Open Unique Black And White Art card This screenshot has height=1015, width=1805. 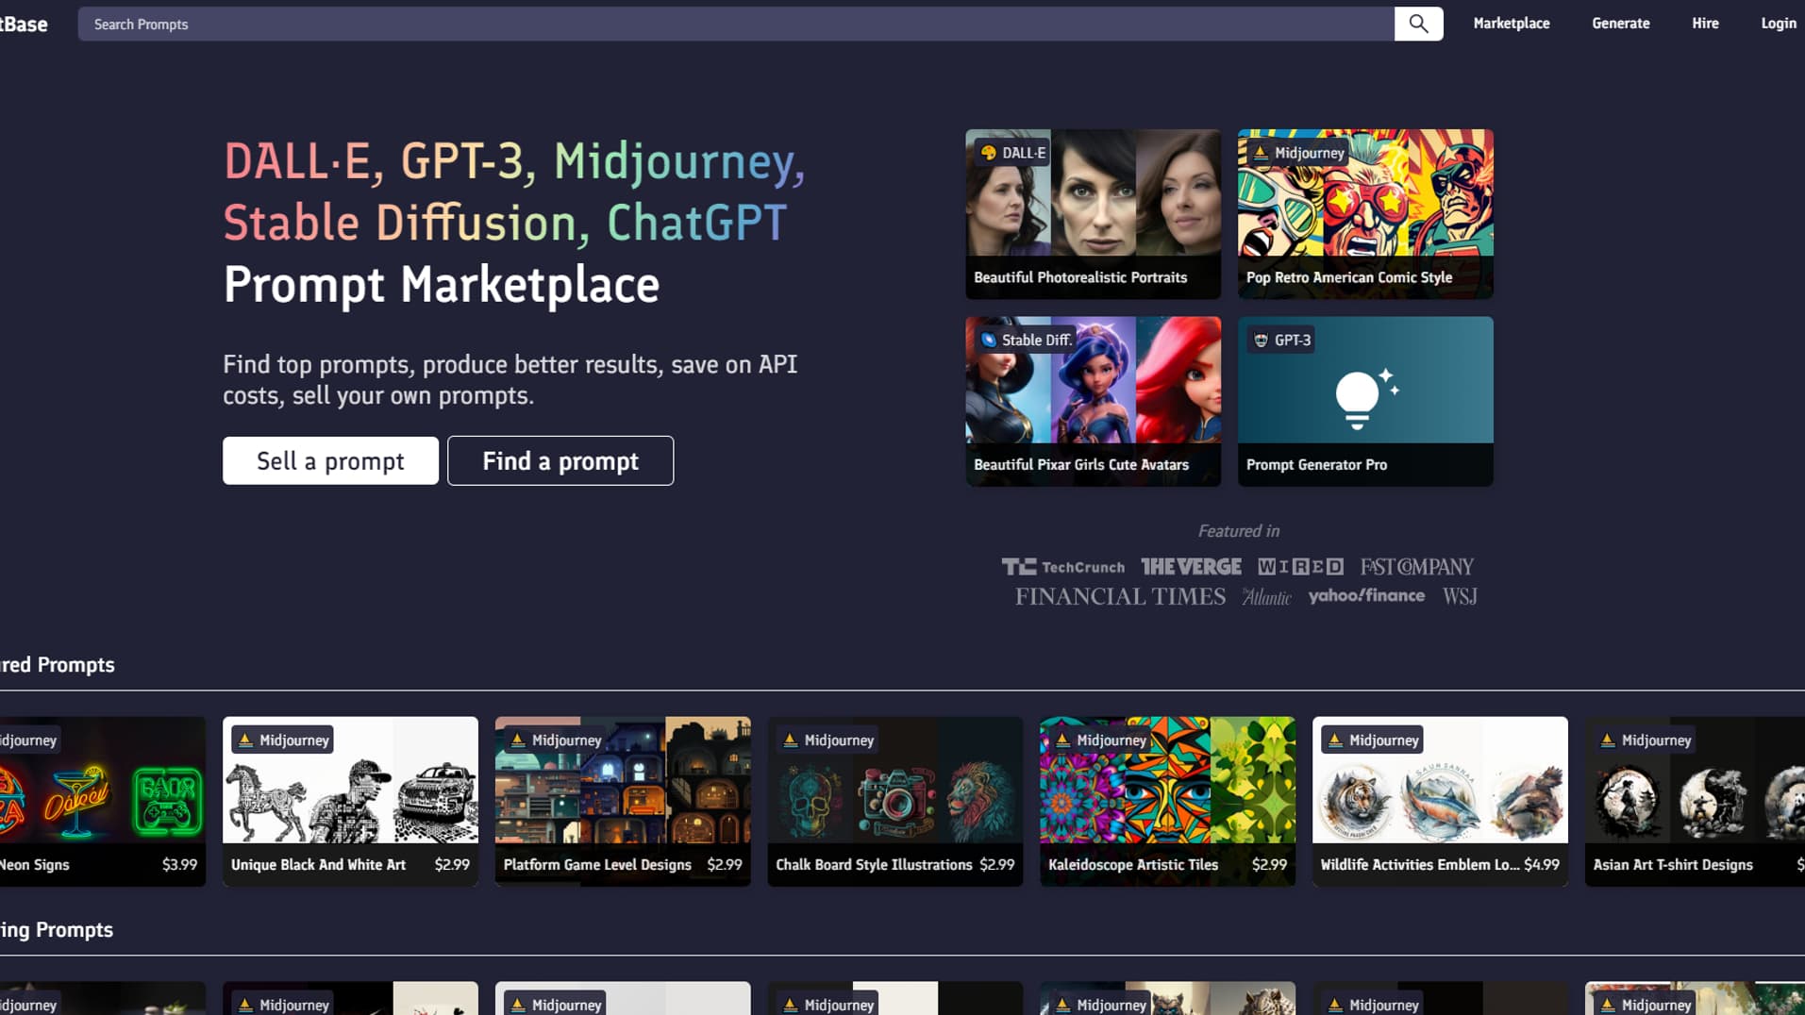tap(350, 801)
